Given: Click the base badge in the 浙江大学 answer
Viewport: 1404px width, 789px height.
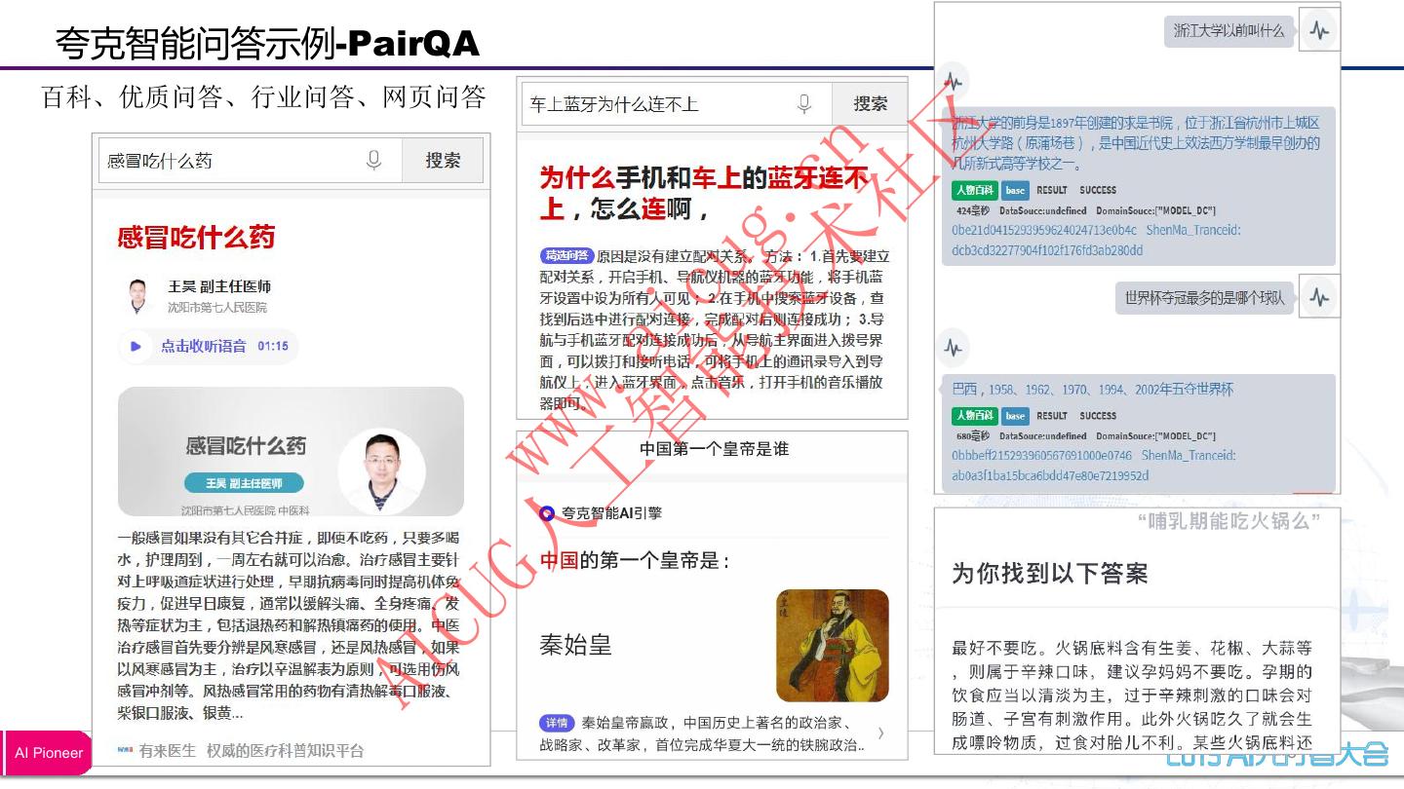Looking at the screenshot, I should [1016, 190].
